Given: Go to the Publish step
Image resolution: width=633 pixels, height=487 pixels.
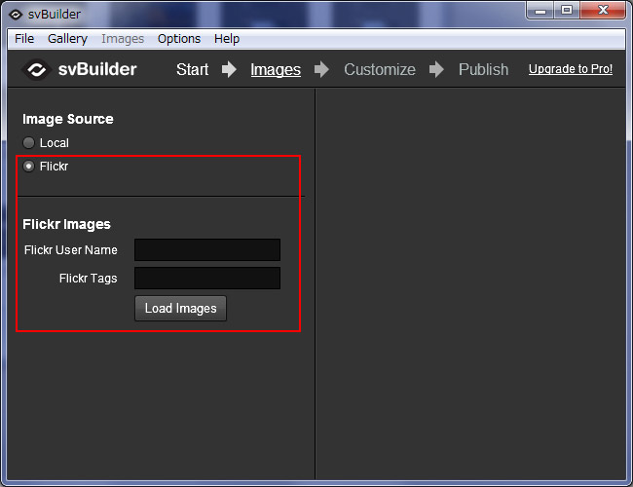Looking at the screenshot, I should pyautogui.click(x=483, y=69).
